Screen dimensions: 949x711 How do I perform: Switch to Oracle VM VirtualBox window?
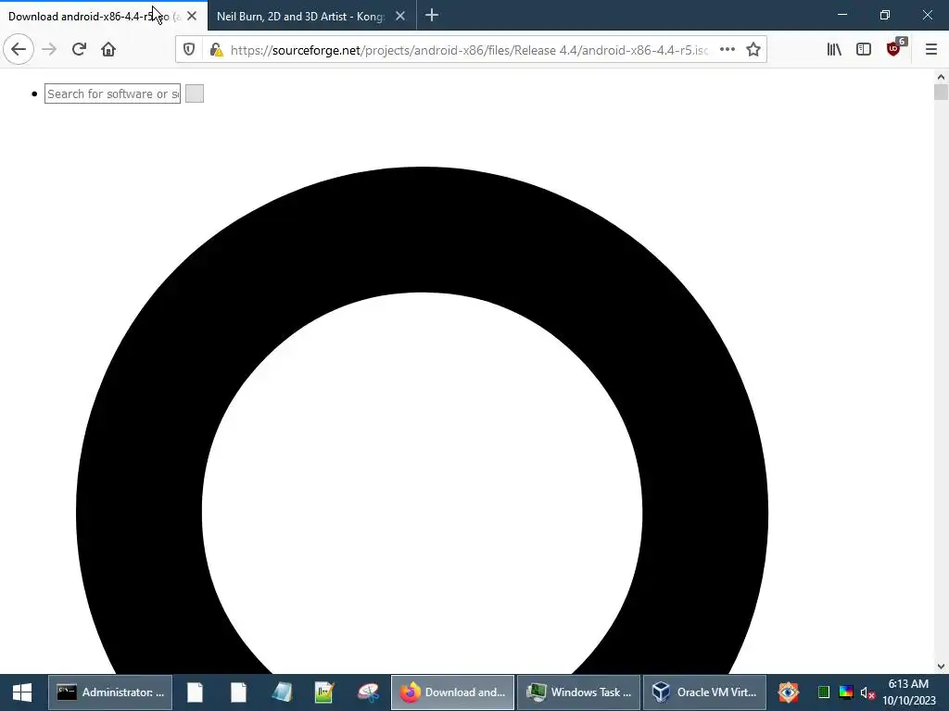coord(704,692)
